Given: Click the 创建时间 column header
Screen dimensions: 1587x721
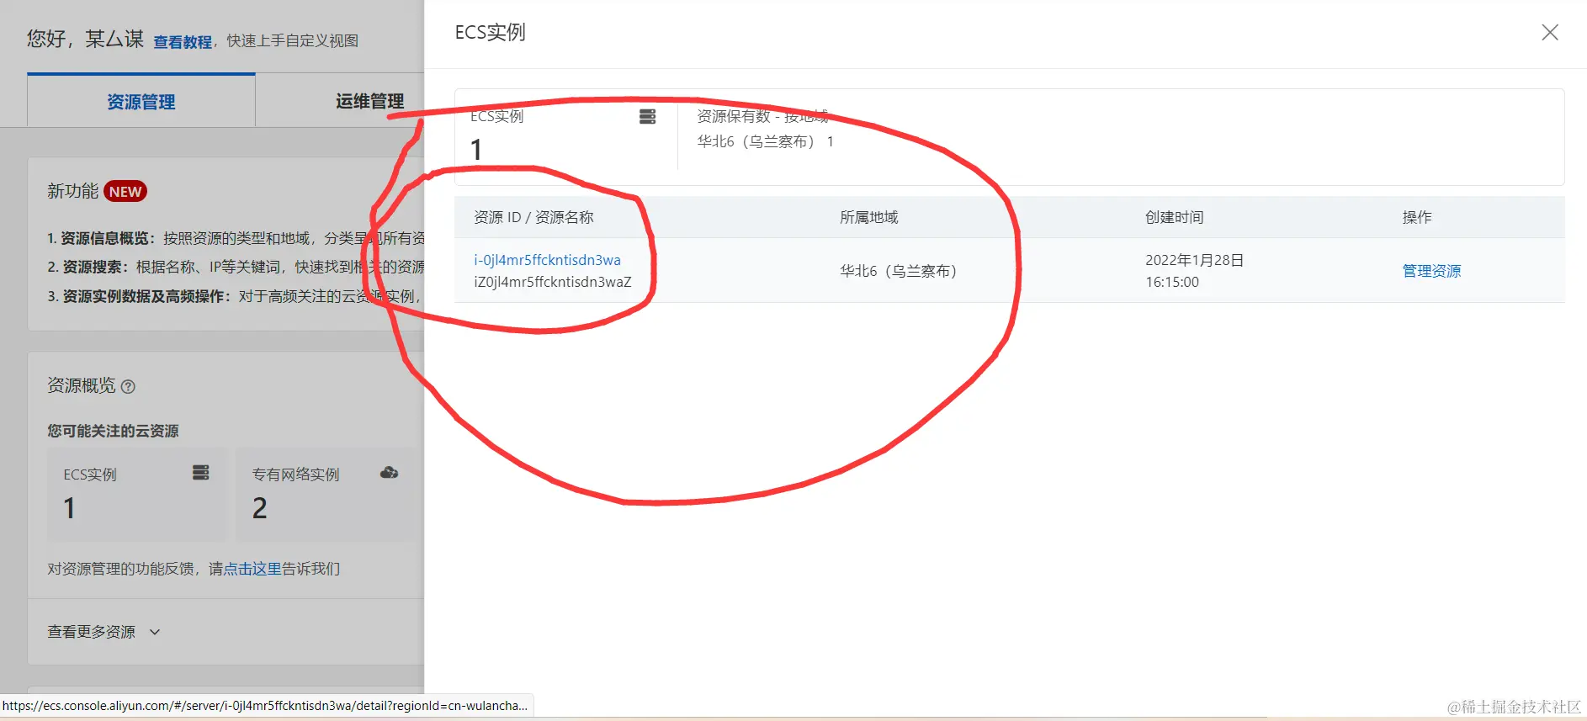Looking at the screenshot, I should (x=1174, y=217).
